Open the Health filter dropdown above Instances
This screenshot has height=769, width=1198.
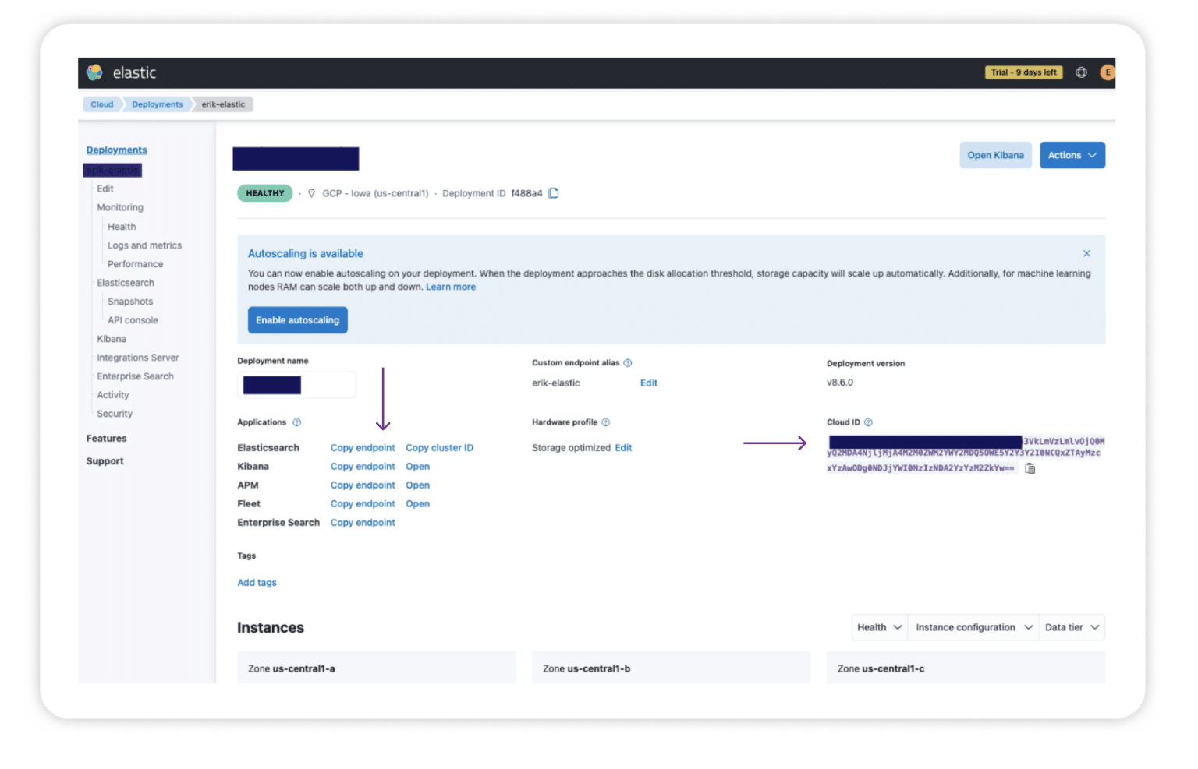pos(878,627)
